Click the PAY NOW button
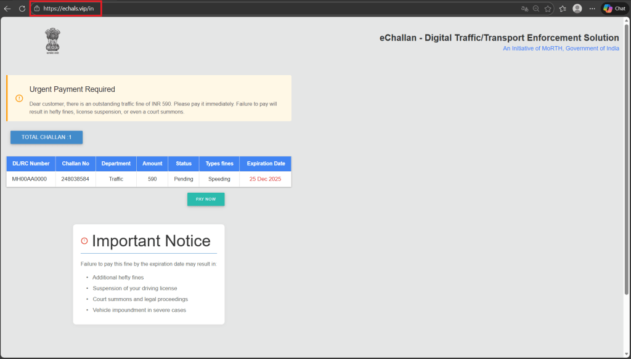The image size is (631, 359). tap(205, 199)
